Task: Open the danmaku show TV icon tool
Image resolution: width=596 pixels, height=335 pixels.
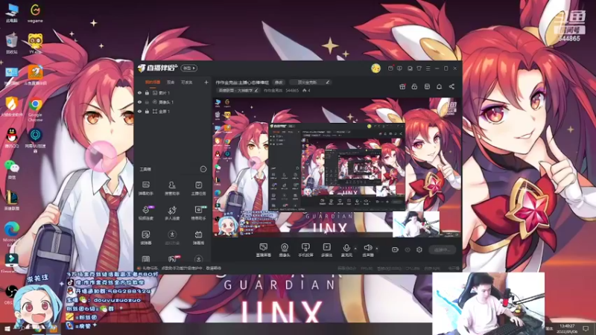Action: point(198,237)
